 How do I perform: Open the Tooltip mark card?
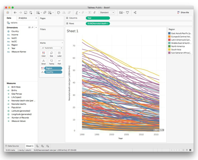coord(51,62)
